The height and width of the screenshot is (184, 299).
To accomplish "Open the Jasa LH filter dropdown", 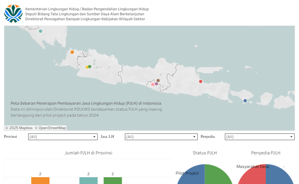I will tap(161, 137).
